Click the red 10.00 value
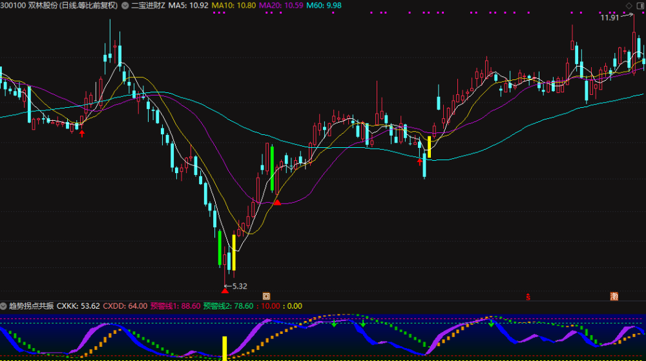 tap(270, 306)
